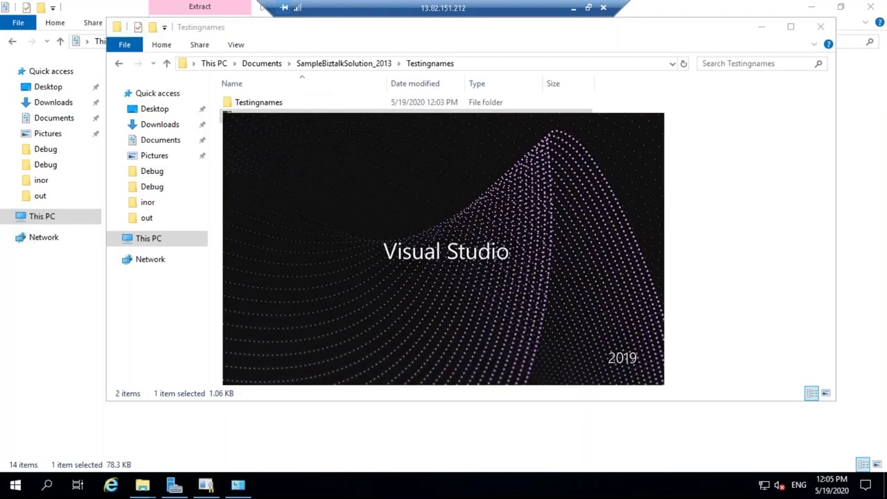The height and width of the screenshot is (499, 887).
Task: Open Home tab in the background Explorer window
Action: [x=55, y=23]
